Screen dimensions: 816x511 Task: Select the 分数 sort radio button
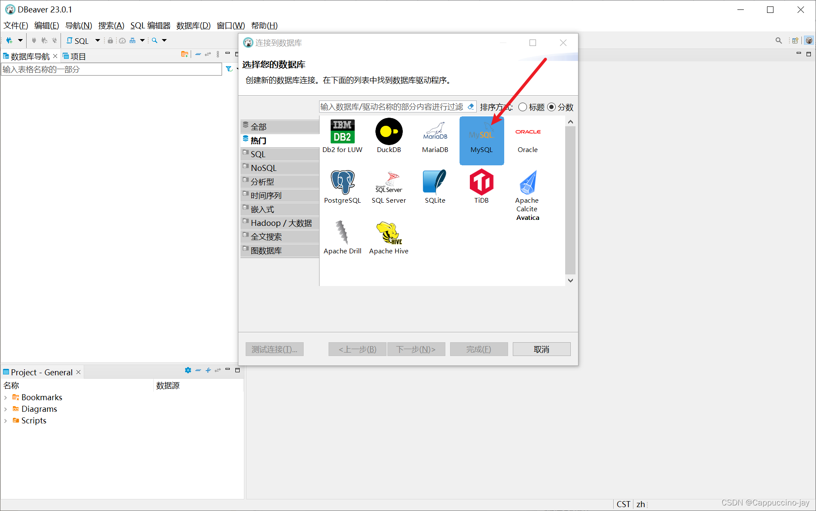551,107
